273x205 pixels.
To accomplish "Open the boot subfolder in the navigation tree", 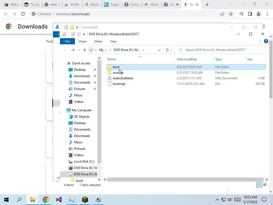I will [79, 181].
